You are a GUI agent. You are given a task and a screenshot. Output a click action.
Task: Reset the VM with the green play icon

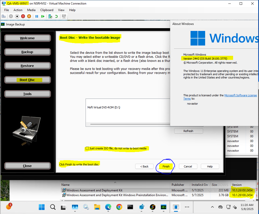click(x=43, y=16)
